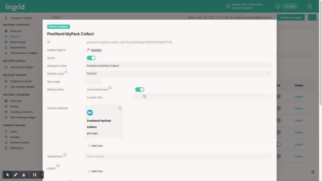Click the info icon beside Use custom text
Viewport: 322px width, 181px height.
(x=109, y=88)
